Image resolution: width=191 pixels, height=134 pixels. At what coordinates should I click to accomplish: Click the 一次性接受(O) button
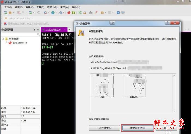pyautogui.click(x=105, y=128)
